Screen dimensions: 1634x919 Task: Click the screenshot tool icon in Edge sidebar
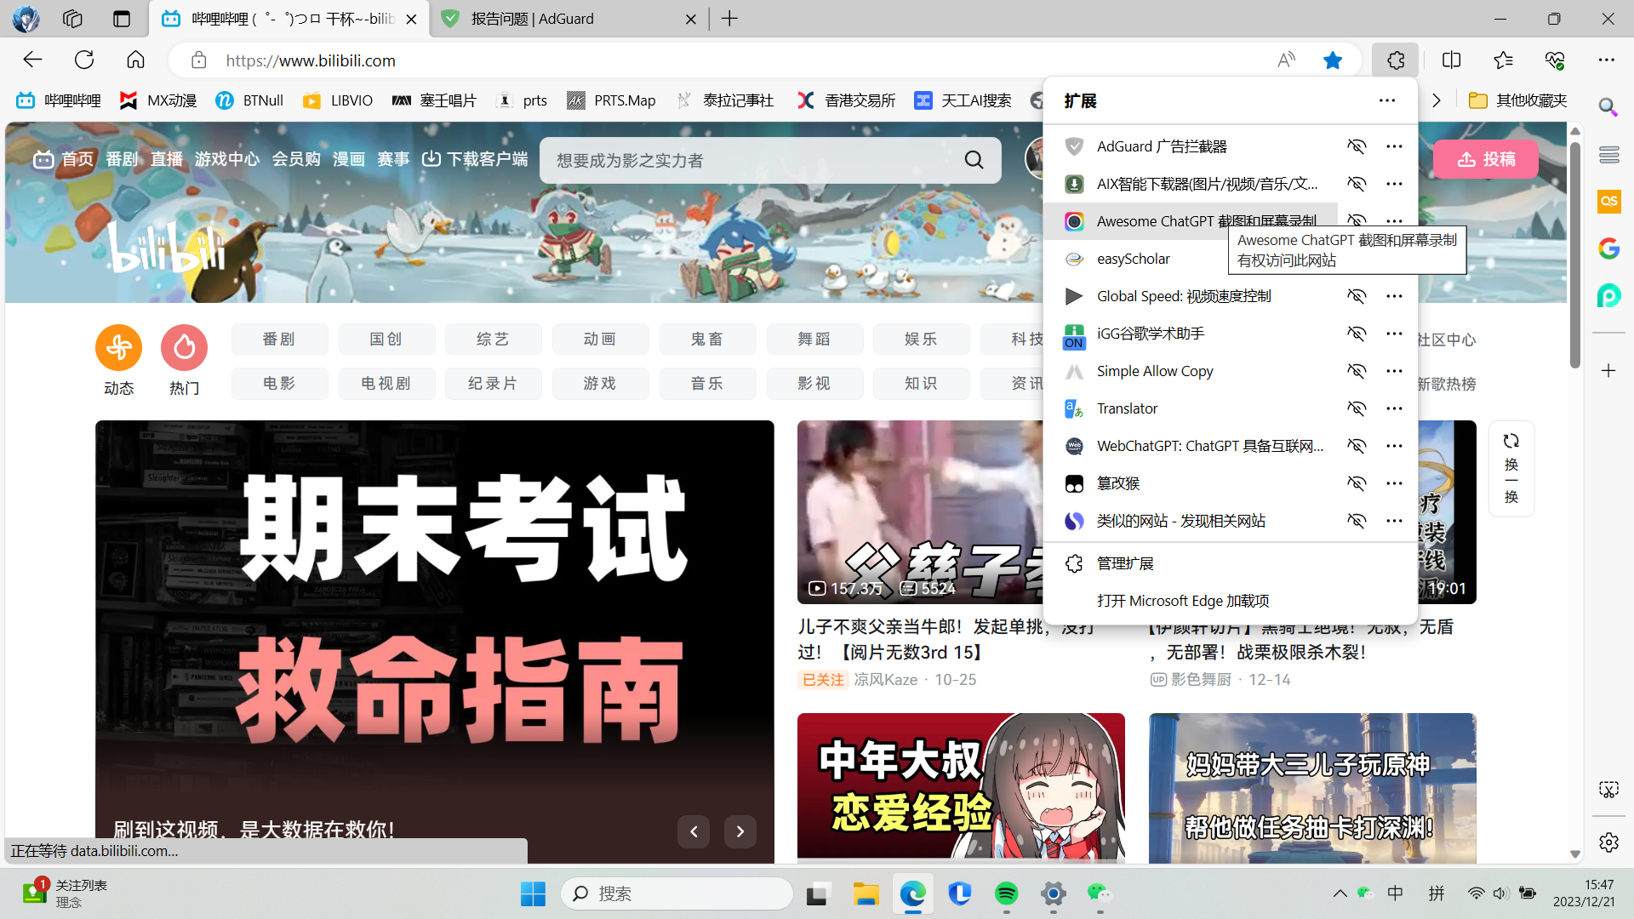1608,789
